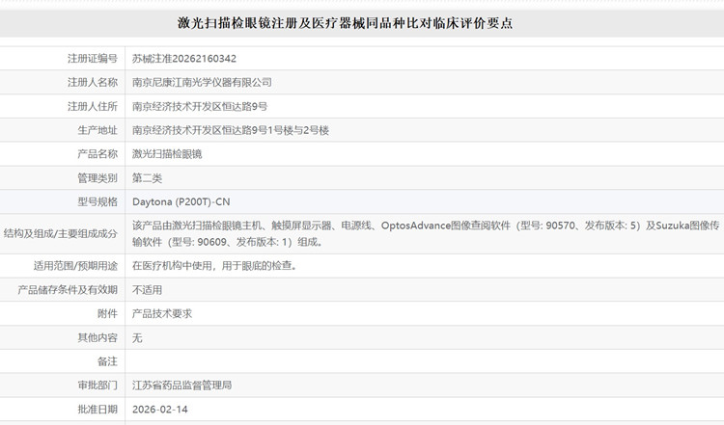The width and height of the screenshot is (724, 425).
Task: Click the 管理类别 label
Action: click(x=97, y=178)
